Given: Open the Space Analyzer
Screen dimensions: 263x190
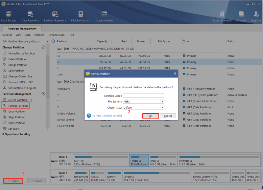Looking at the screenshot, I should (104, 16).
